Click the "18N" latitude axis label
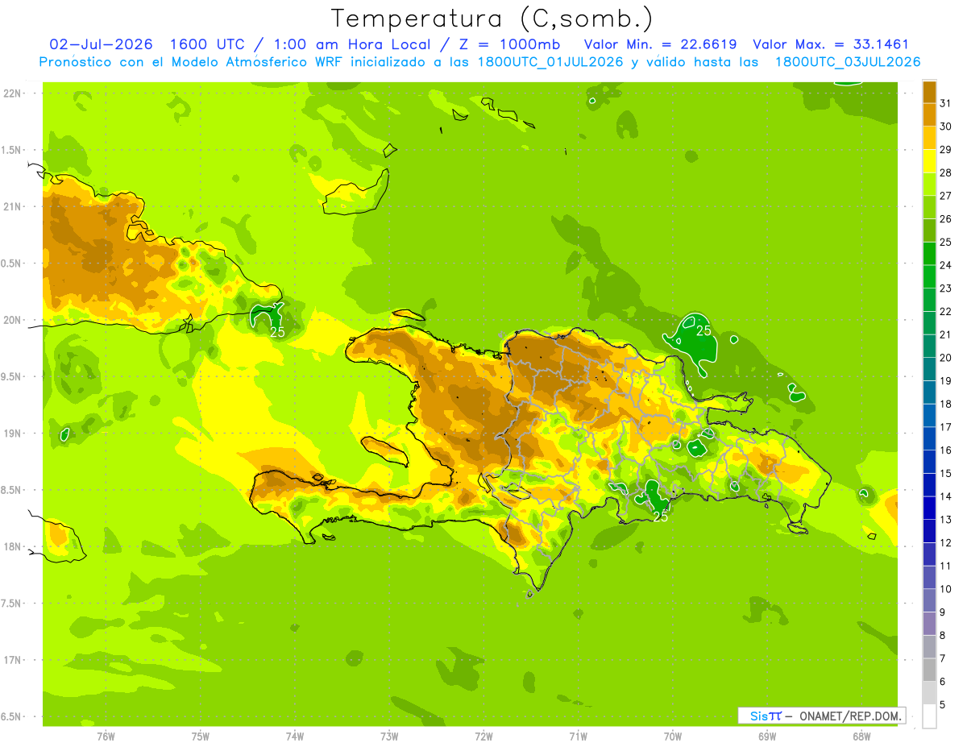This screenshot has height=747, width=967. coord(13,547)
